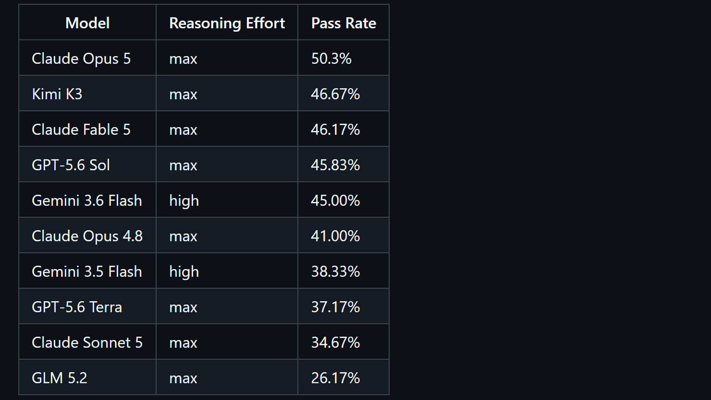Image resolution: width=711 pixels, height=400 pixels.
Task: Click the high effort cell for Gemini 3.6 Flash
Action: click(x=227, y=200)
